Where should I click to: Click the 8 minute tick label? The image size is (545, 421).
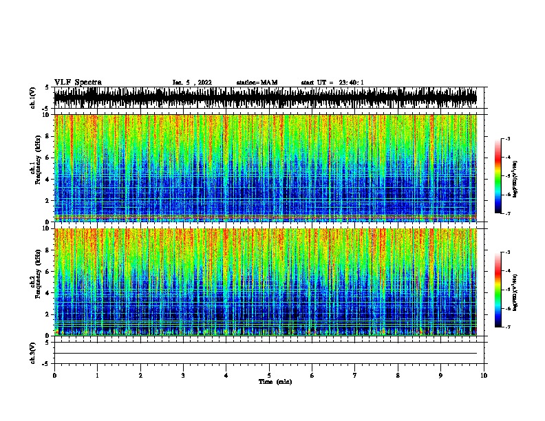click(398, 376)
